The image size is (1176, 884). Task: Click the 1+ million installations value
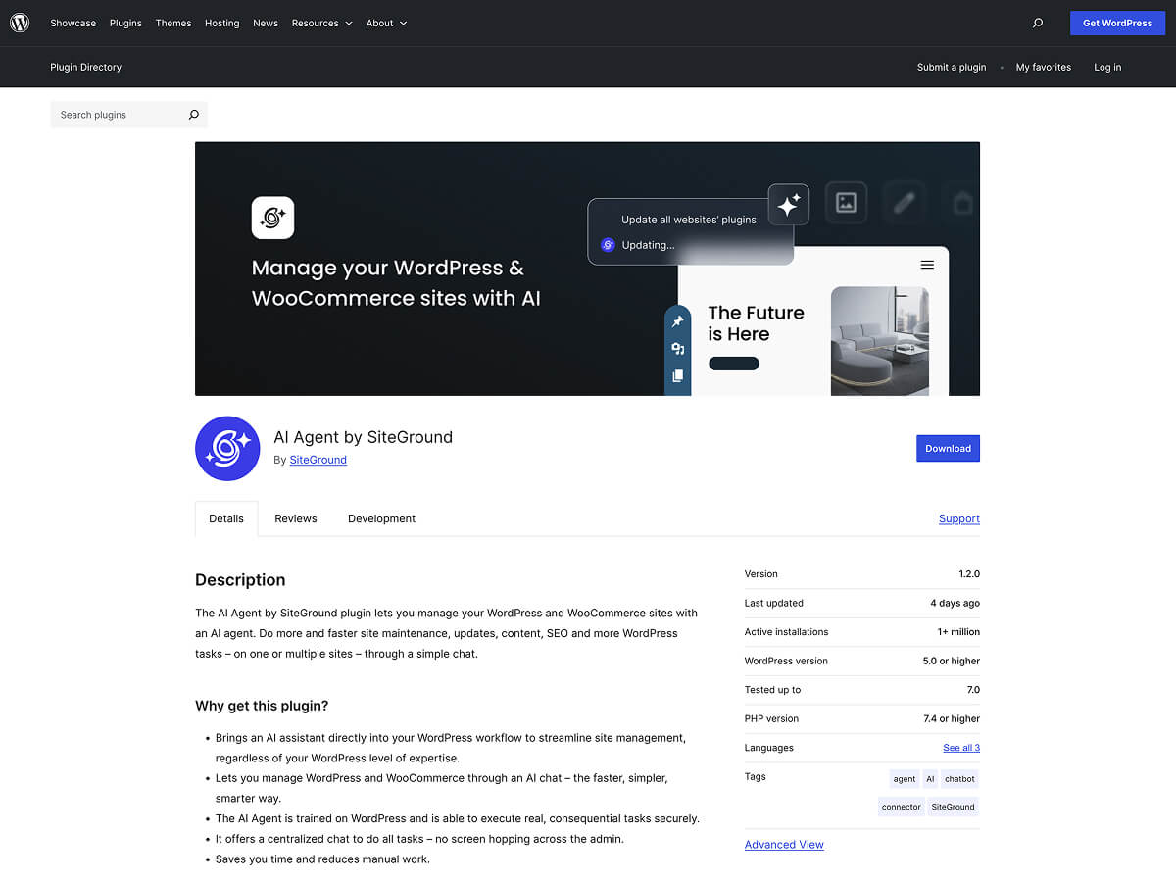958,632
